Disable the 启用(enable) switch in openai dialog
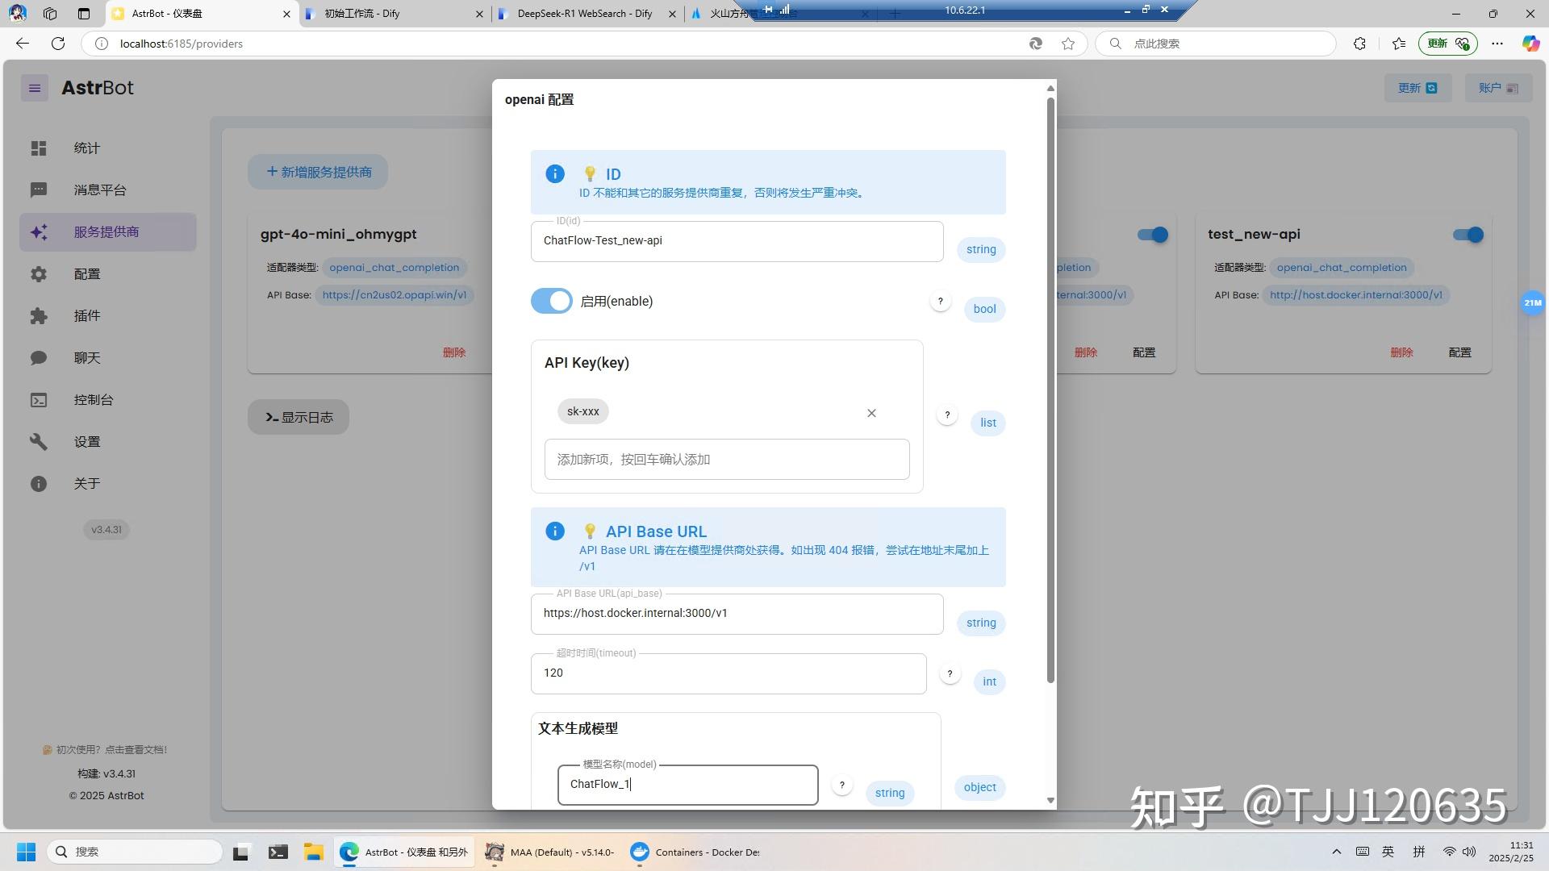 (551, 301)
